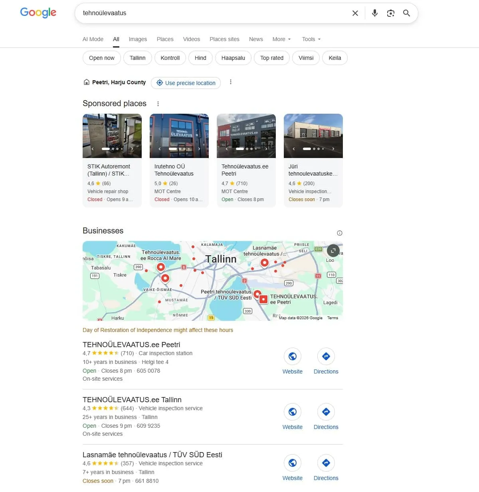This screenshot has height=492, width=479.
Task: Click Tehnoülevaatus.ee Peetri sponsored card title
Action: click(x=245, y=170)
